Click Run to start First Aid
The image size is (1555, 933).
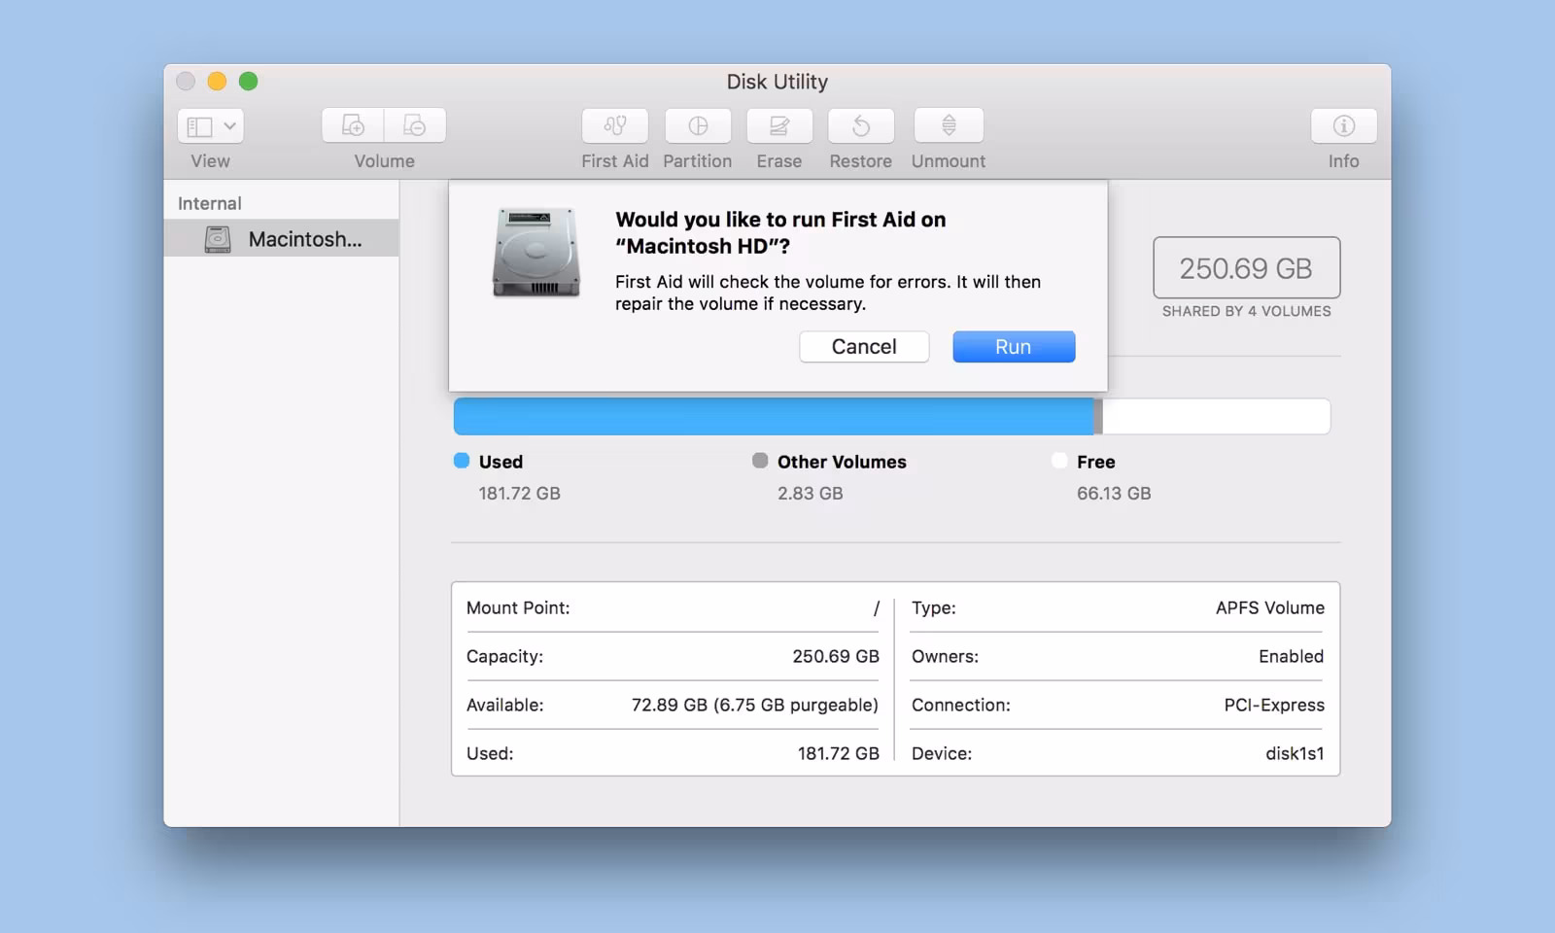(x=1014, y=347)
